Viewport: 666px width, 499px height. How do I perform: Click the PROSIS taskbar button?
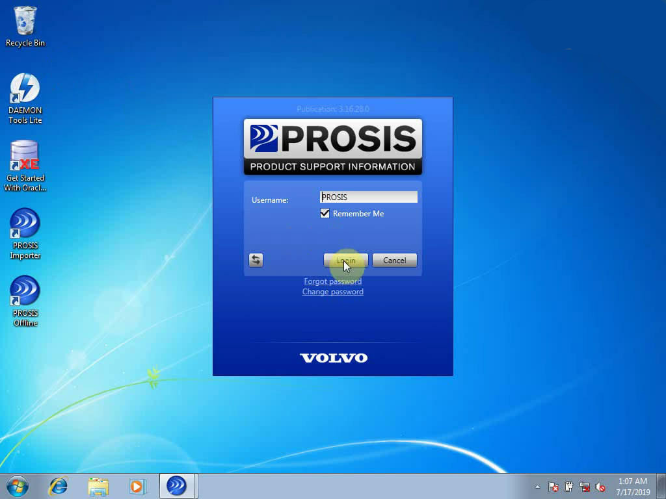pos(176,486)
